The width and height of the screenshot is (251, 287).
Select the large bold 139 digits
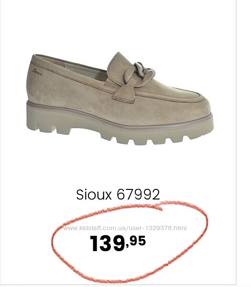pos(108,243)
